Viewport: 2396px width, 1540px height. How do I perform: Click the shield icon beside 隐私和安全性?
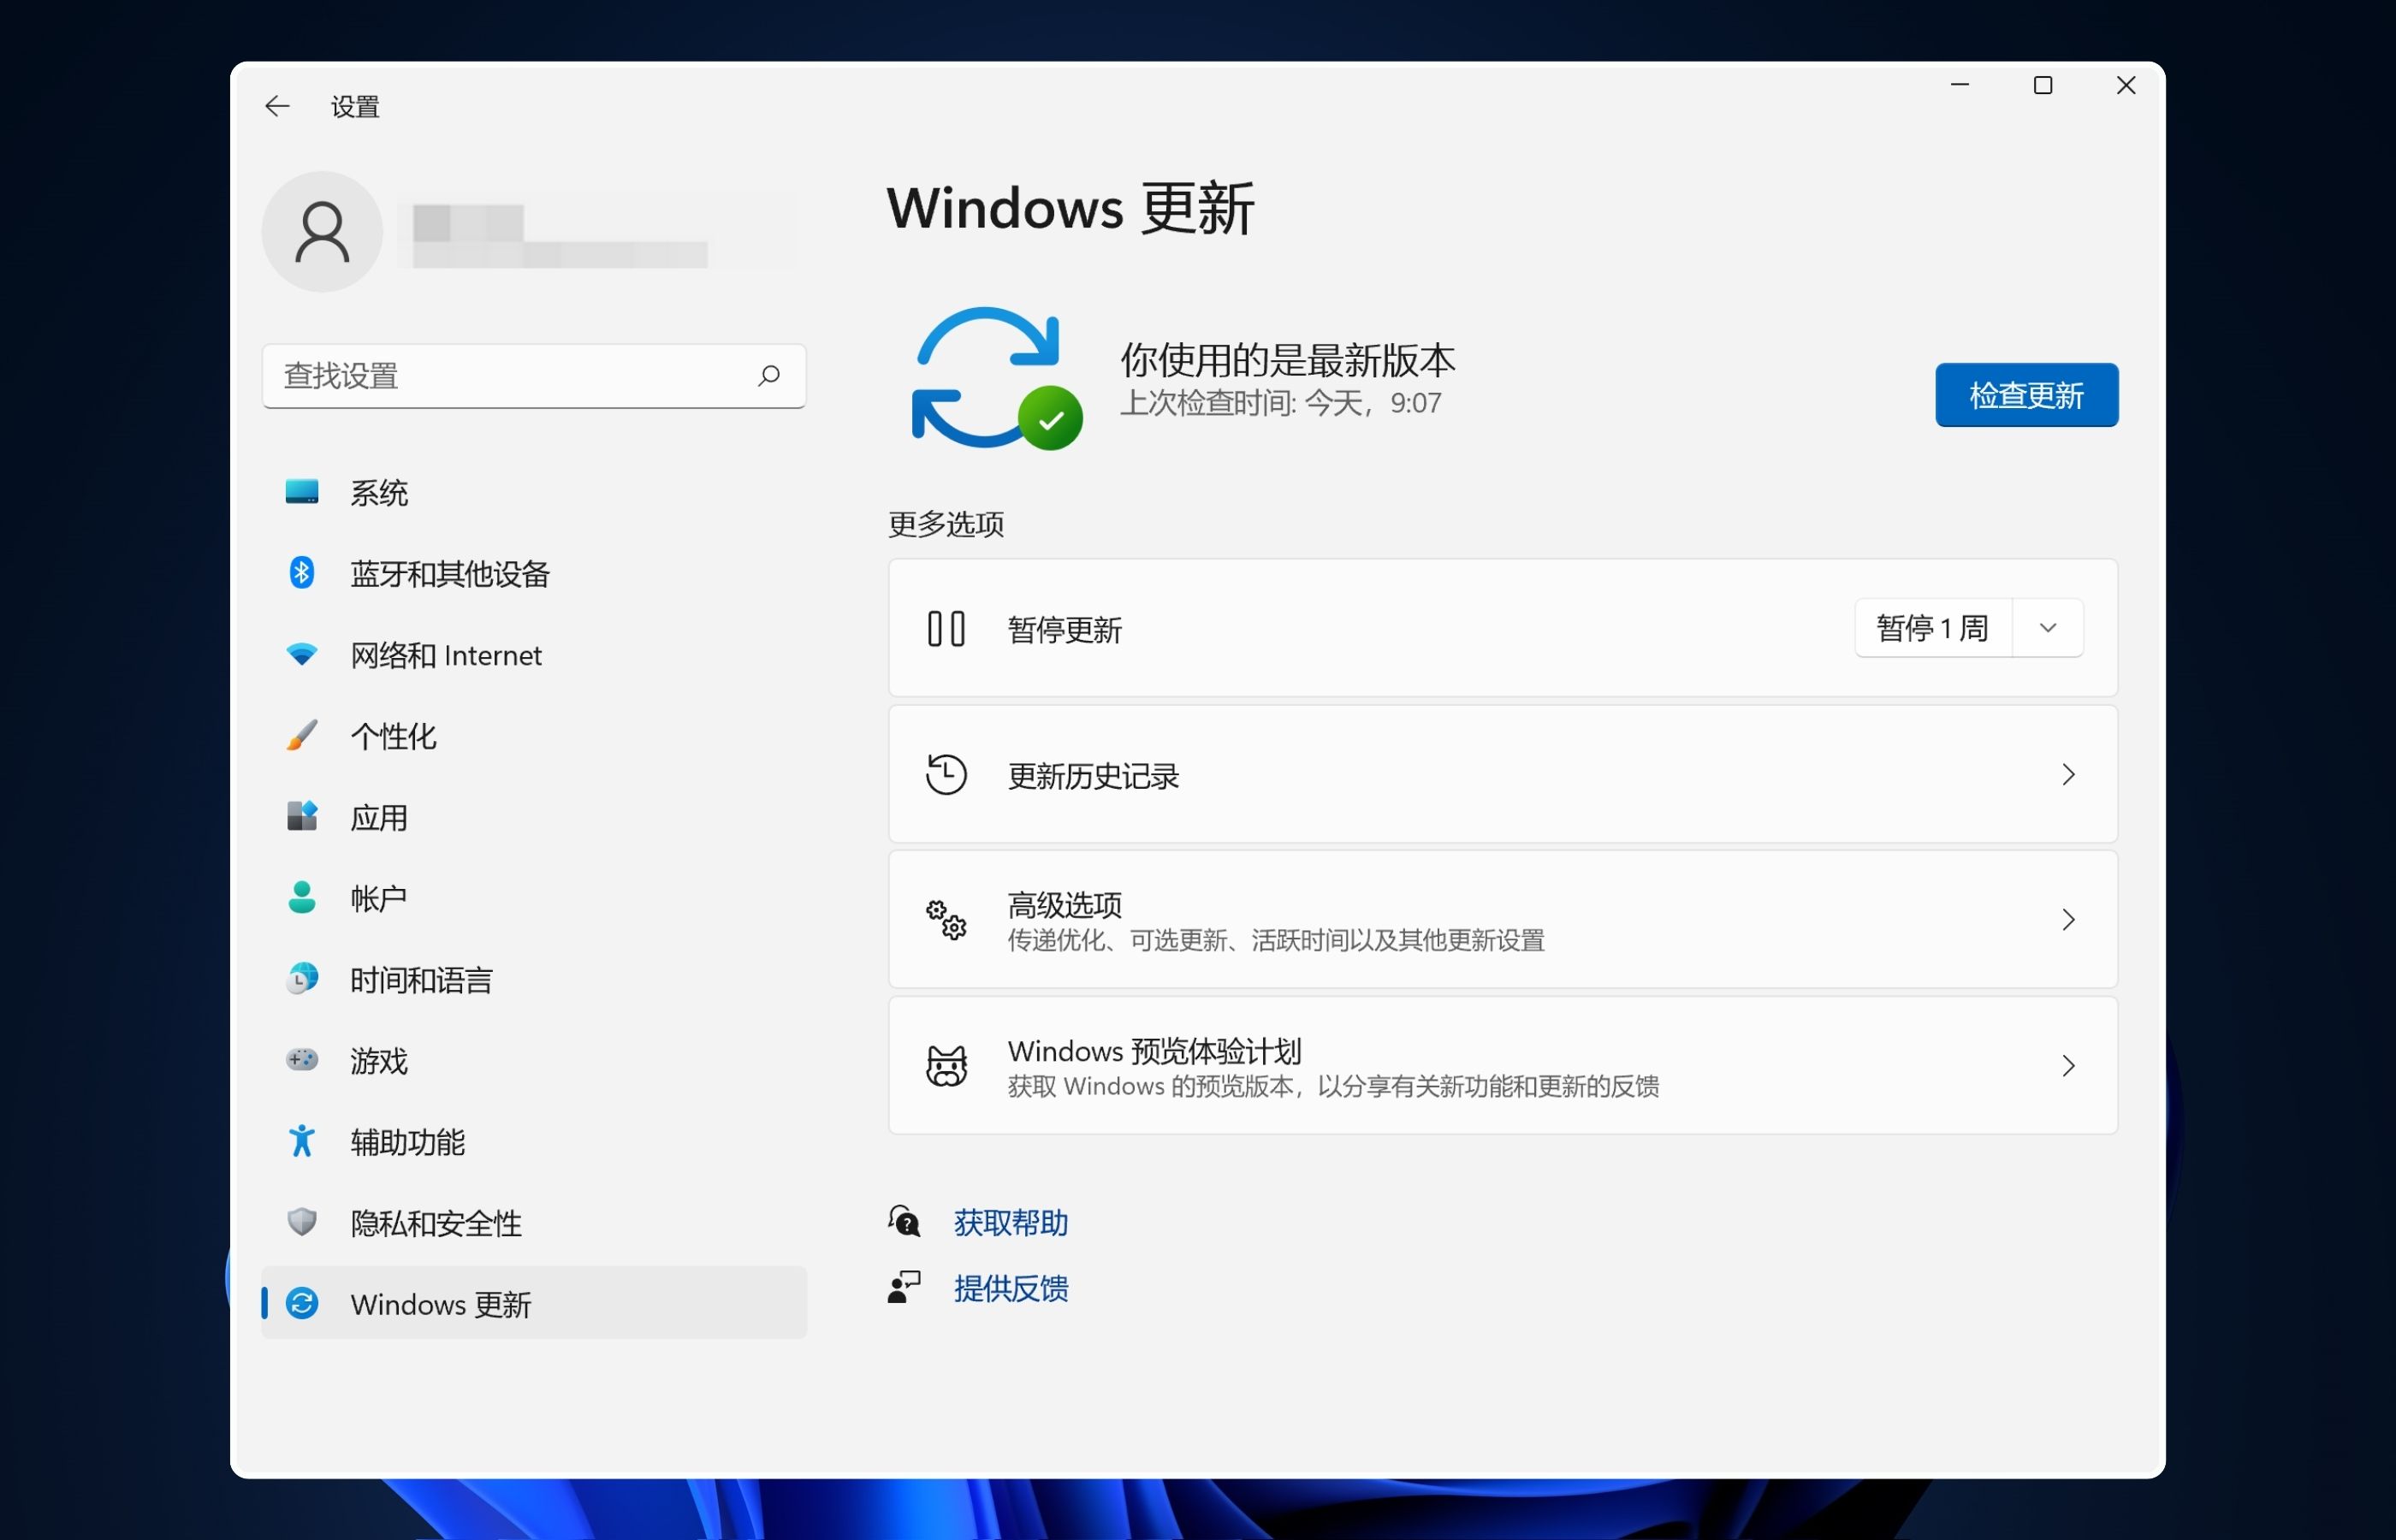[x=302, y=1221]
